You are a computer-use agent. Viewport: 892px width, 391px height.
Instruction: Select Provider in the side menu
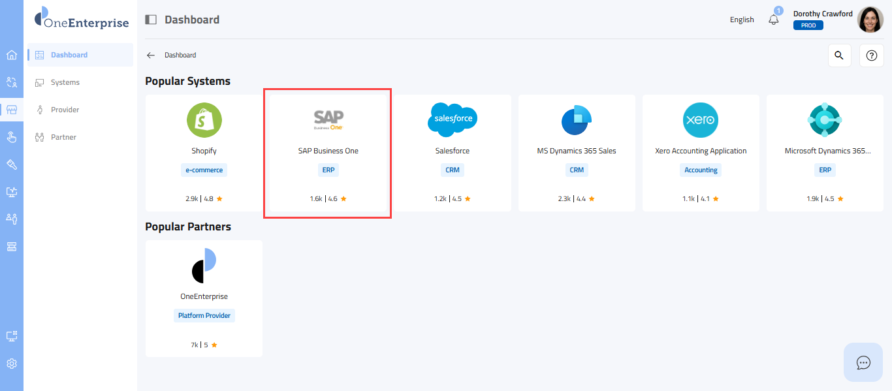pos(65,110)
